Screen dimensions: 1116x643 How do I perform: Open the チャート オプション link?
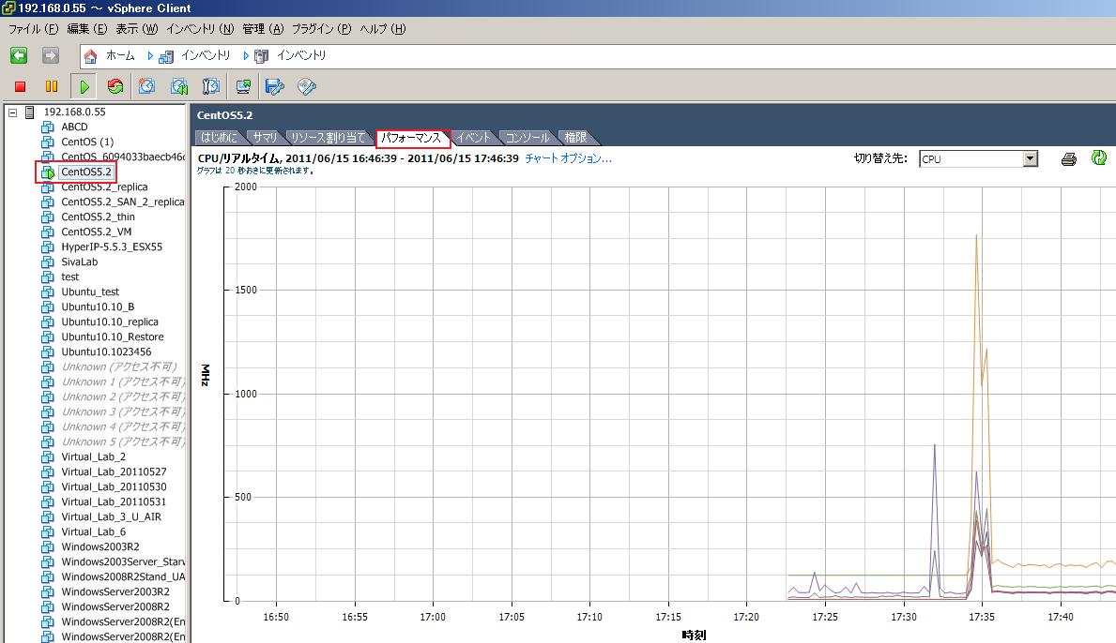[x=568, y=158]
